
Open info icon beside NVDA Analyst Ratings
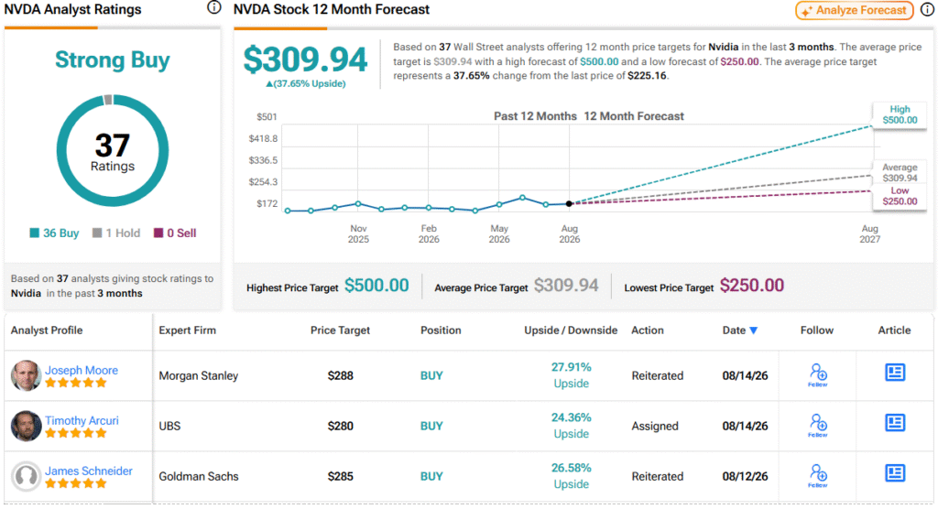(x=214, y=7)
